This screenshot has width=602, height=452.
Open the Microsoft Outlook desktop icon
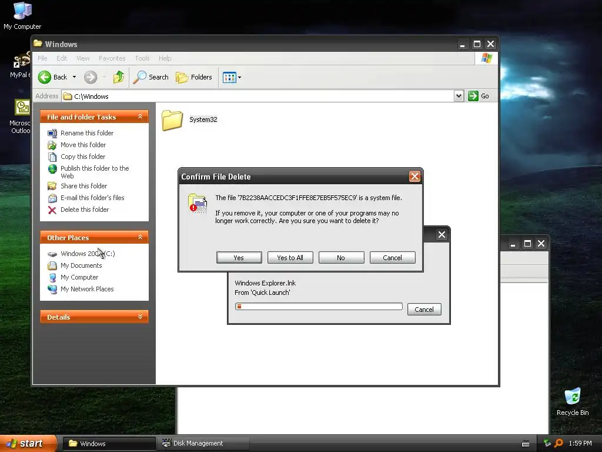(x=20, y=117)
